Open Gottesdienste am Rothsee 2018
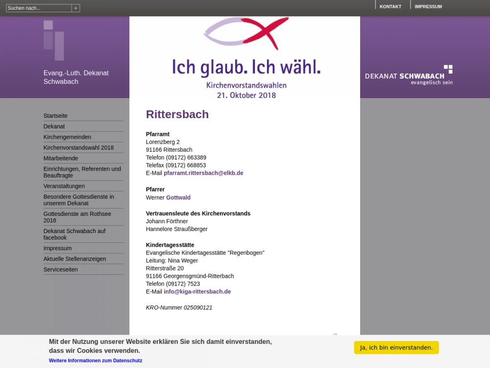This screenshot has height=368, width=490. pos(77,217)
